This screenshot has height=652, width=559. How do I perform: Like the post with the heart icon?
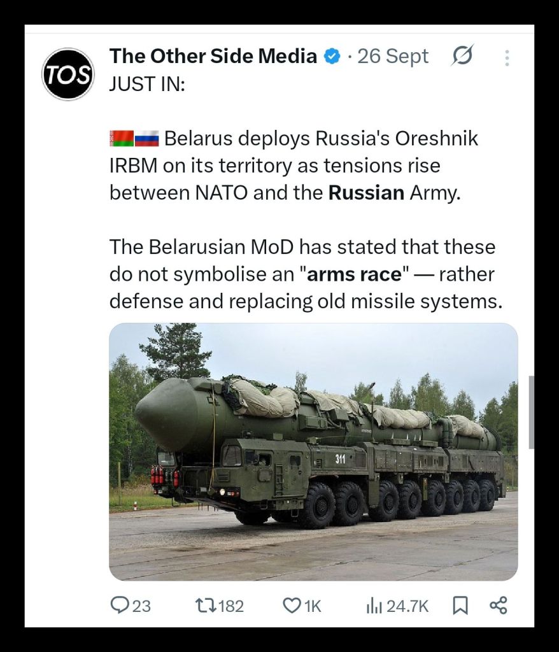click(292, 606)
